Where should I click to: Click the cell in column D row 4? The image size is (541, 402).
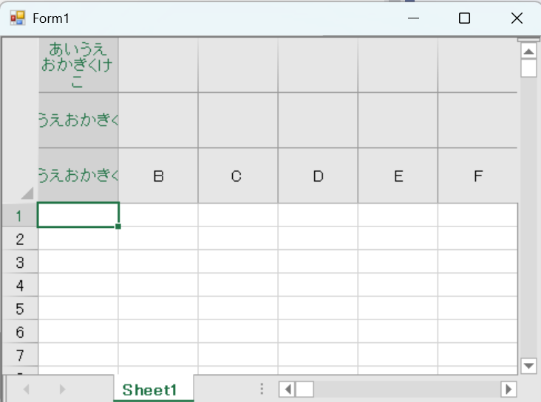(318, 285)
